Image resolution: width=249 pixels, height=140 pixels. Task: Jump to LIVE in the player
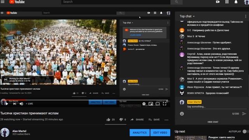30,104
